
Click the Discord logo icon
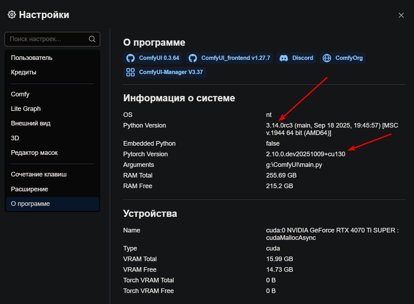pyautogui.click(x=284, y=58)
